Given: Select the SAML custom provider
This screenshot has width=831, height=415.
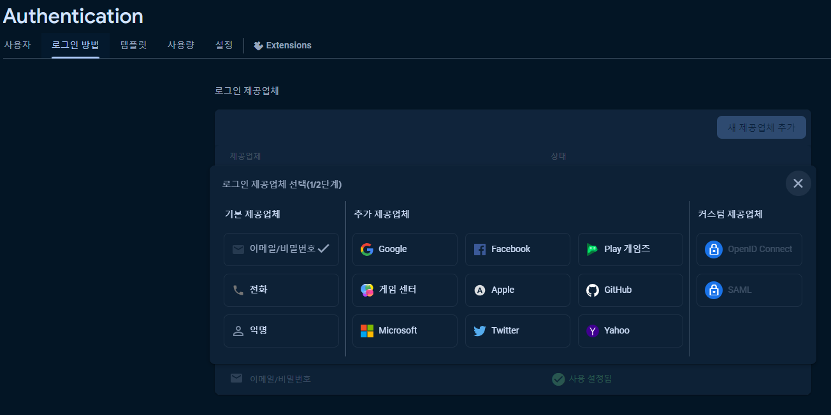Looking at the screenshot, I should (x=749, y=290).
